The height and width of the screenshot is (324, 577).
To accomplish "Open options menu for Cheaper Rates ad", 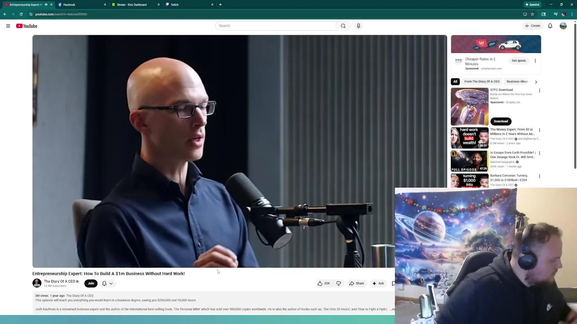I will [535, 60].
